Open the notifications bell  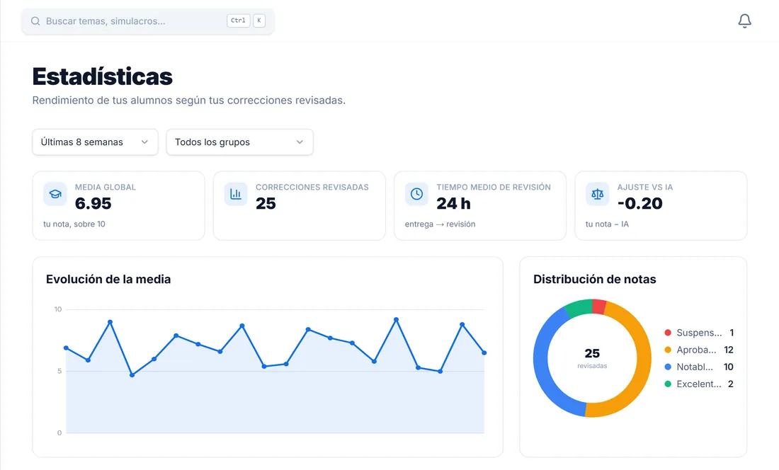744,21
